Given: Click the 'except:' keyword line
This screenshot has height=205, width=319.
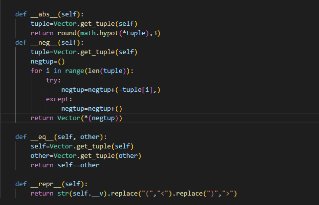Looking at the screenshot, I should click(59, 99).
